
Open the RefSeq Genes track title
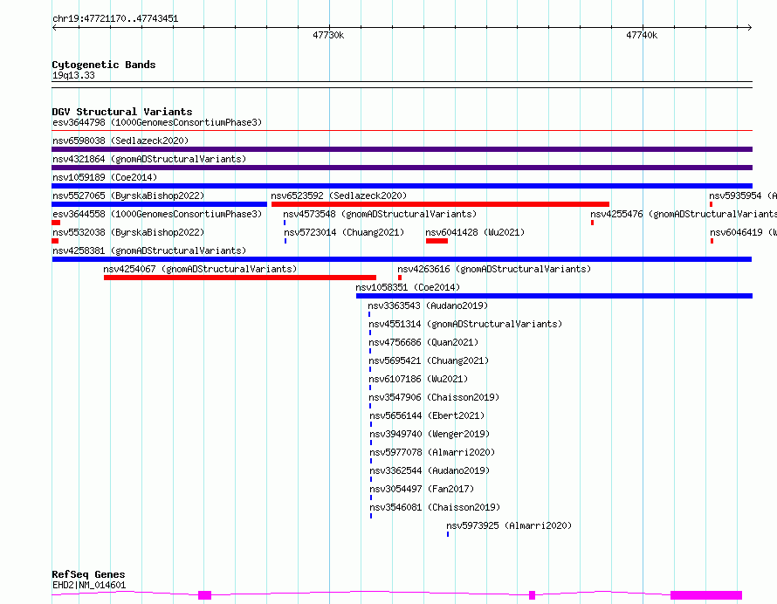pyautogui.click(x=88, y=574)
